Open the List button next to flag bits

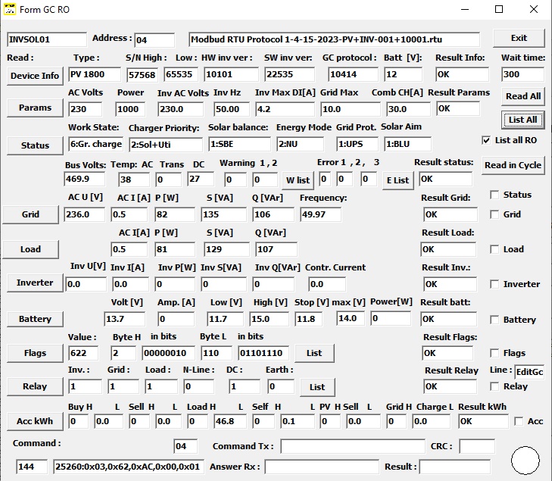[314, 353]
